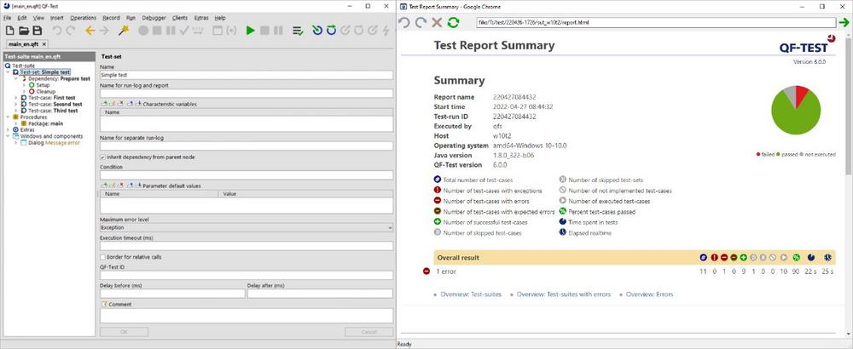Click the undo arrow in QF-Test toolbar
This screenshot has height=349, width=853.
click(56, 31)
